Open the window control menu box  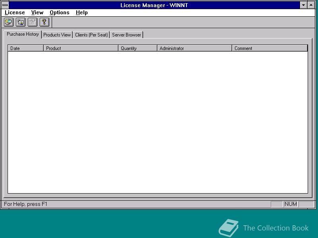tap(5, 5)
